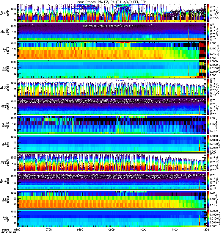
Task: Click the 1000 frequency tick of tha edc34 panel
Action: click(x=13, y=9)
